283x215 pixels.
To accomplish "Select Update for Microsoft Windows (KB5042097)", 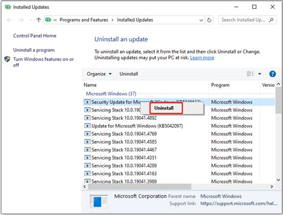I will pyautogui.click(x=137, y=126).
